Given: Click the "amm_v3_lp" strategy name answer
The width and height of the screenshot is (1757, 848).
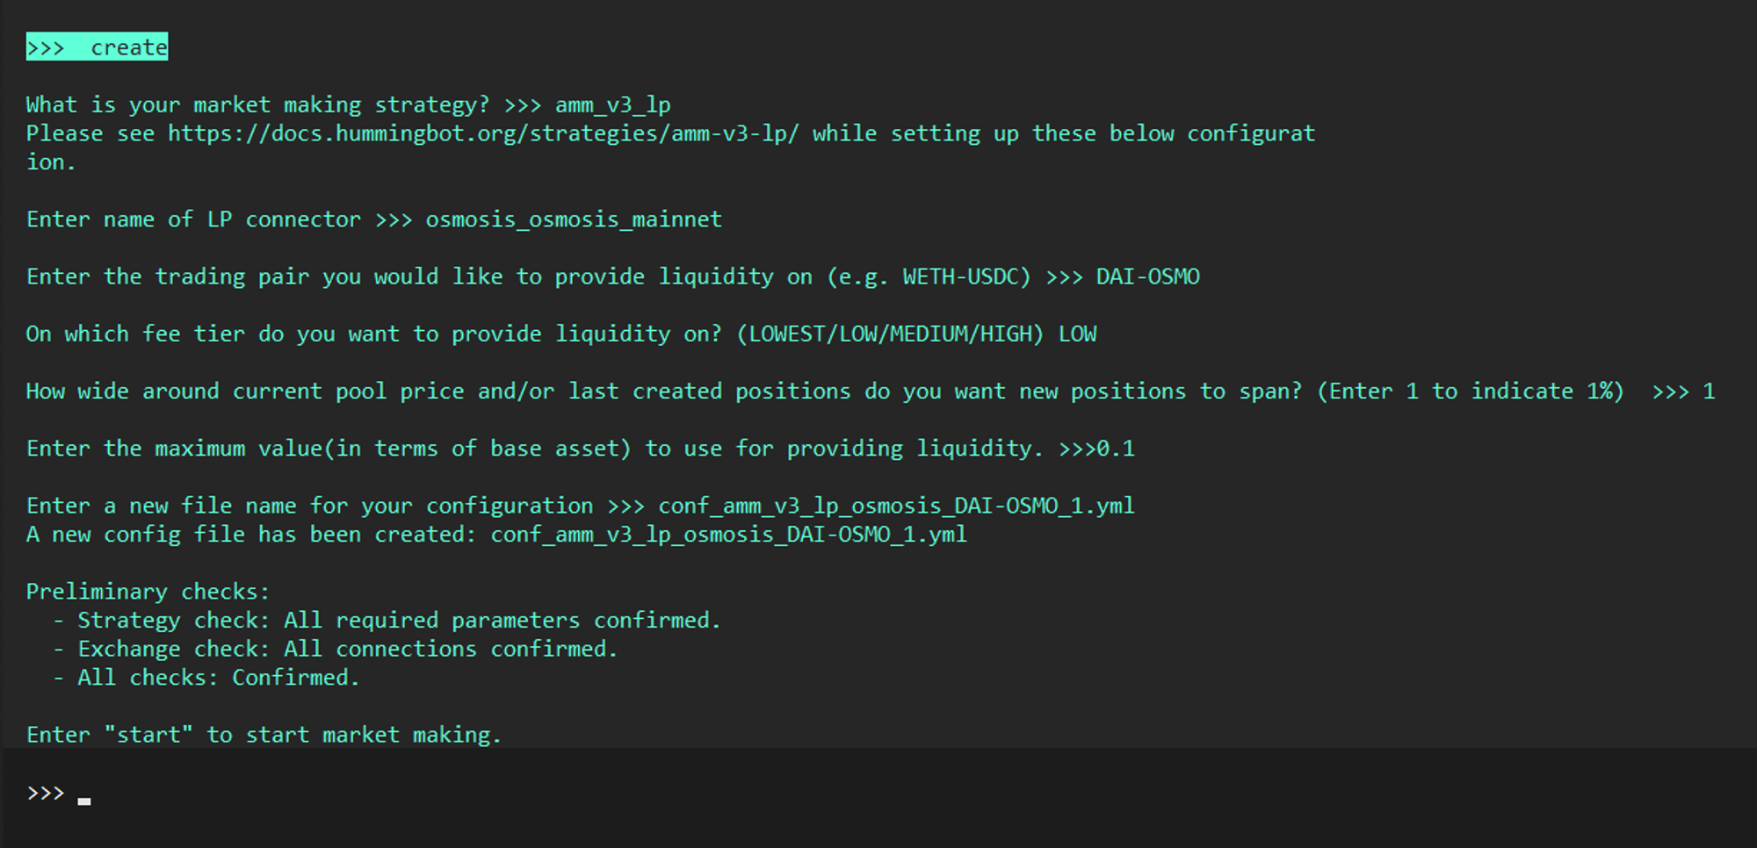Looking at the screenshot, I should (x=612, y=105).
